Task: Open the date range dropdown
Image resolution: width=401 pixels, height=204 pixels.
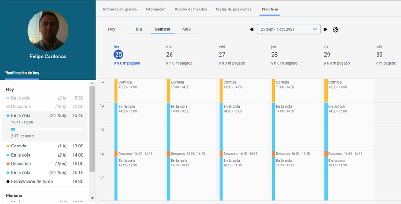Action: (289, 29)
